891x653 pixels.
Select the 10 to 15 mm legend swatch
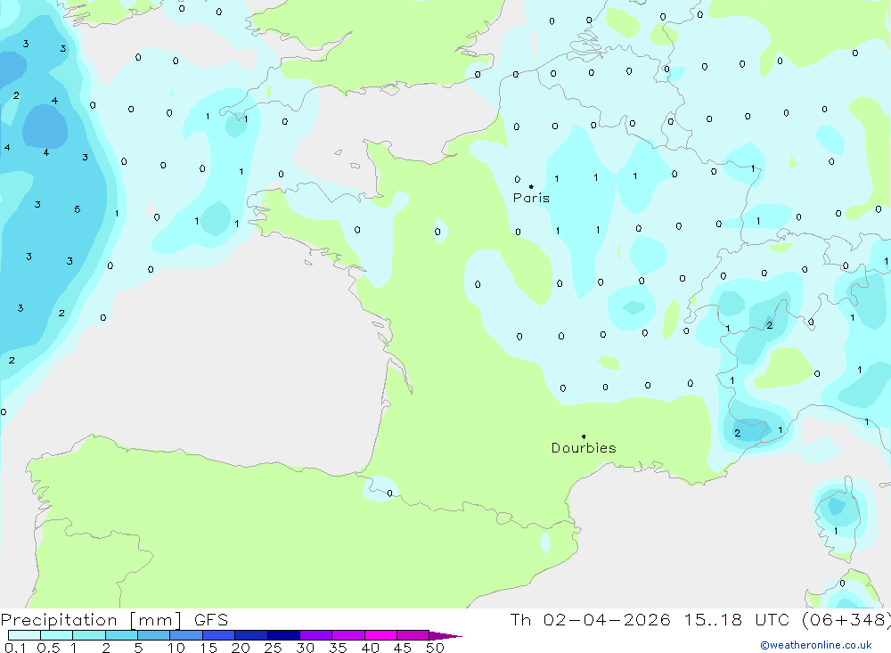[186, 635]
